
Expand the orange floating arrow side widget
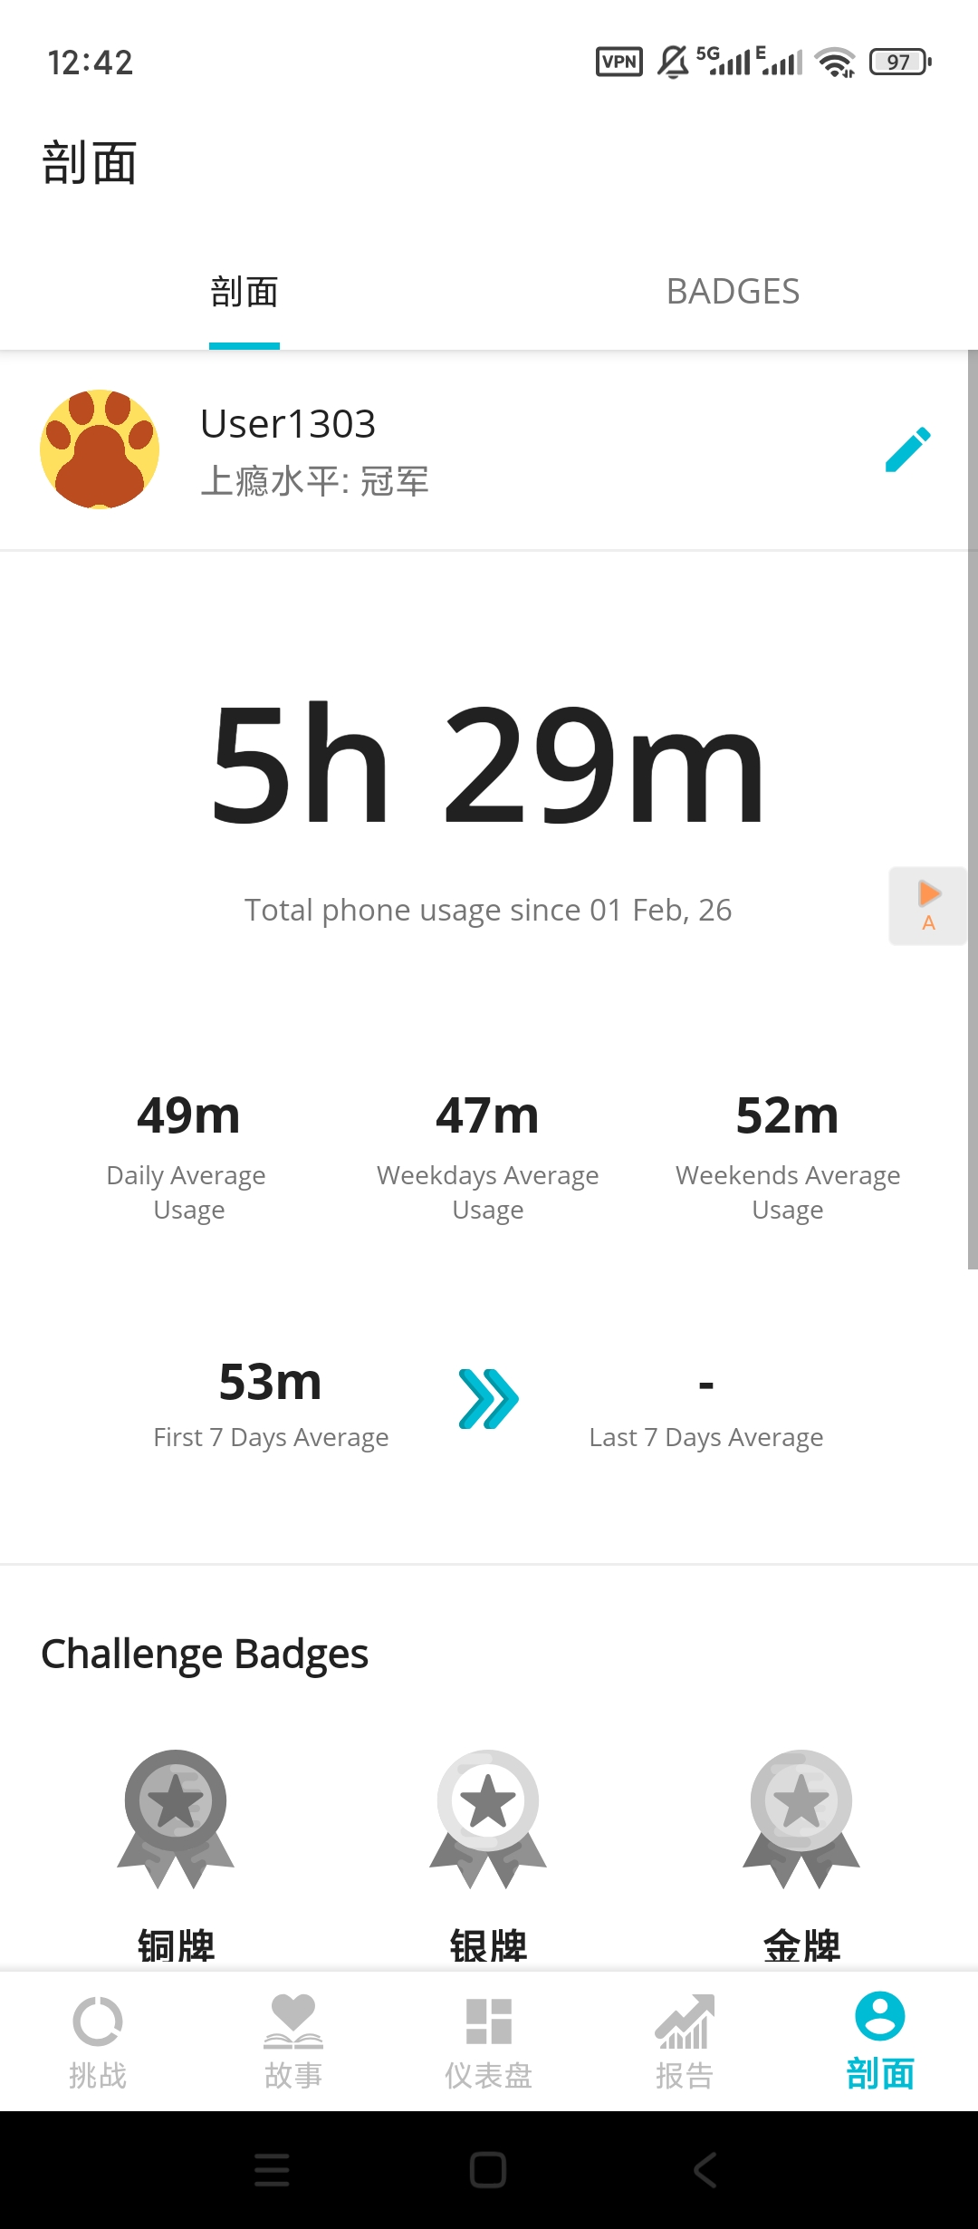tap(928, 905)
